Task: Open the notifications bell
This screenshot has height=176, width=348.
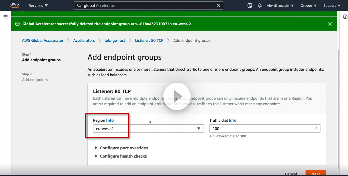Action: pyautogui.click(x=260, y=6)
